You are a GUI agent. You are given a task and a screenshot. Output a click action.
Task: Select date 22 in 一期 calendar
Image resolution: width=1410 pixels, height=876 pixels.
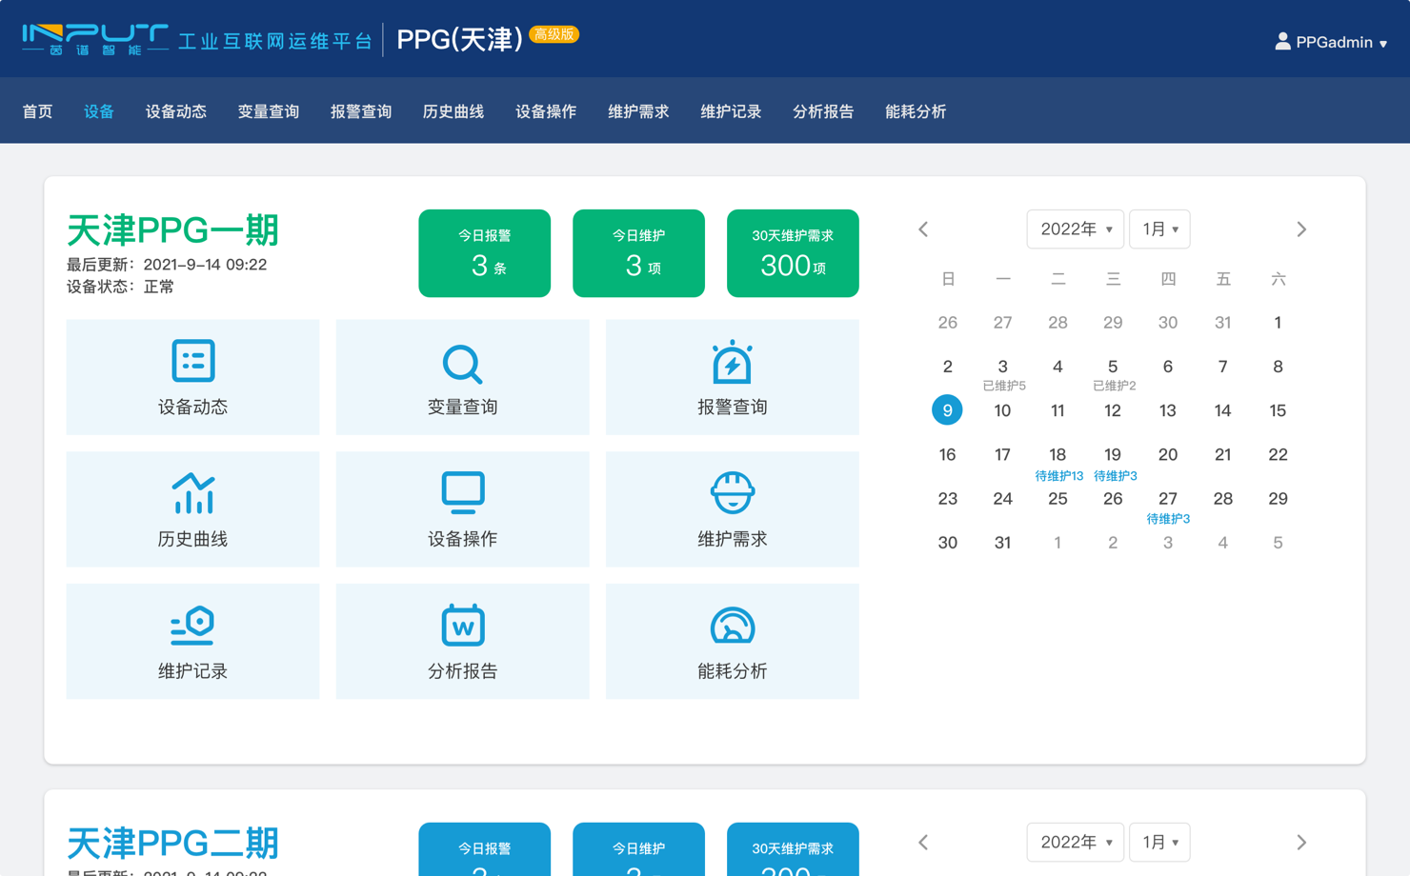1278,455
